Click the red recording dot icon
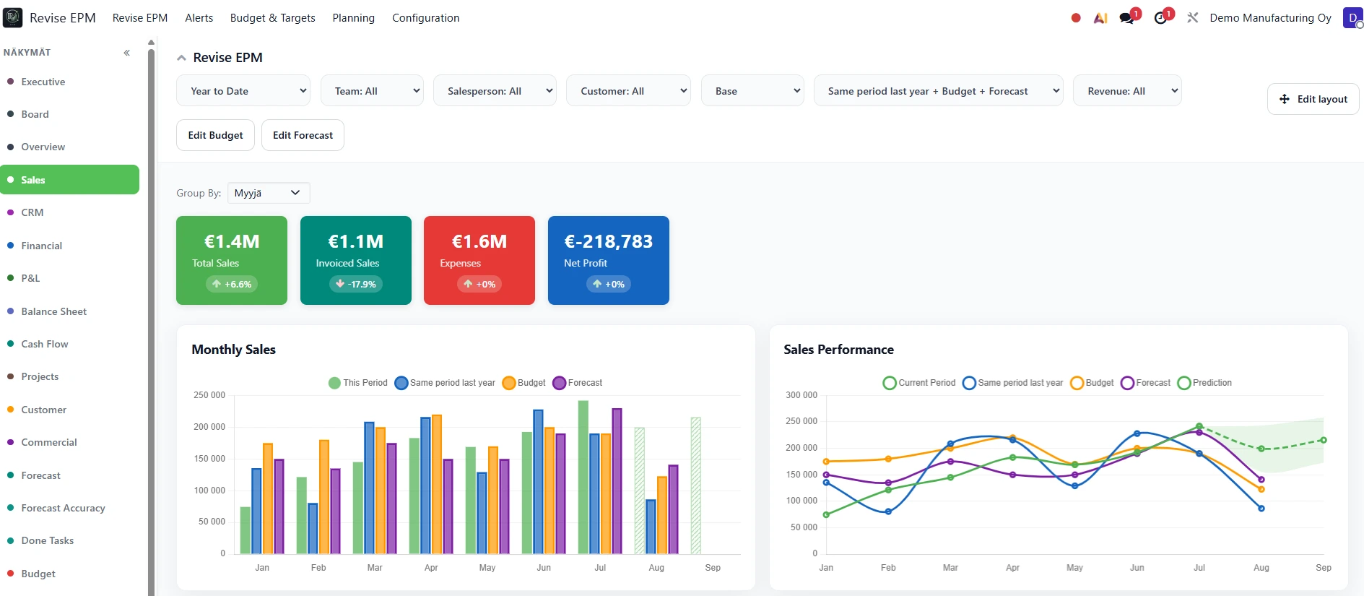The width and height of the screenshot is (1364, 596). click(1076, 18)
